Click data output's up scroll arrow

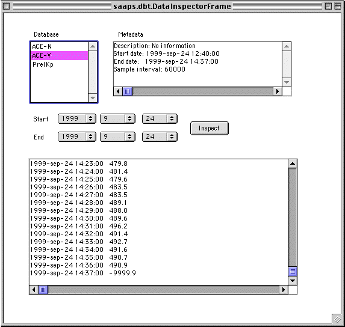[293, 163]
